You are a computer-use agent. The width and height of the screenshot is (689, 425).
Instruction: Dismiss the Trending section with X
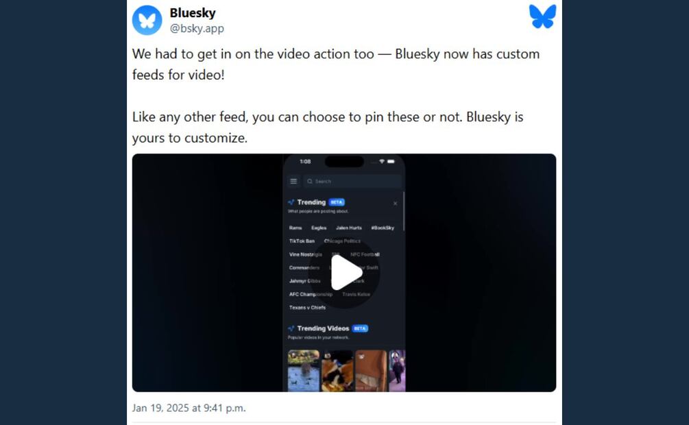click(395, 203)
